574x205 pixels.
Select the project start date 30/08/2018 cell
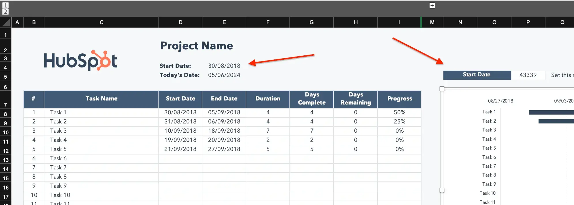[x=224, y=66]
